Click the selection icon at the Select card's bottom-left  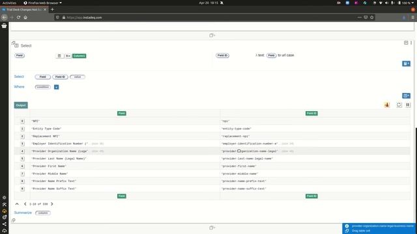(x=13, y=220)
